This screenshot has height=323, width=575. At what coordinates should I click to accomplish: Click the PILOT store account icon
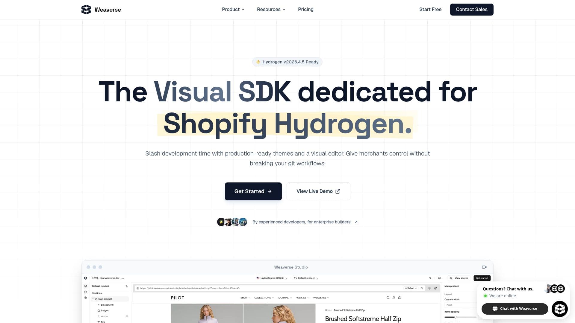coord(394,298)
